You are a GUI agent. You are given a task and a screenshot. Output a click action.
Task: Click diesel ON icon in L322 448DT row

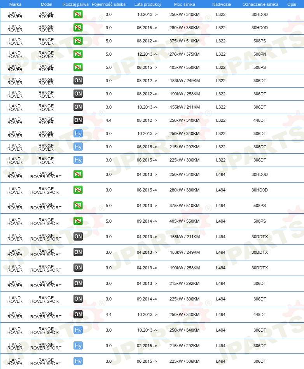click(78, 120)
